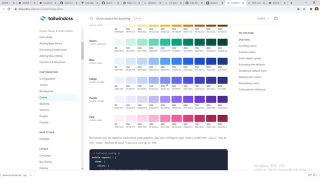Viewport: 320px width, 180px height.
Task: Click the Pink 300 color swatch
Action: (153, 118)
